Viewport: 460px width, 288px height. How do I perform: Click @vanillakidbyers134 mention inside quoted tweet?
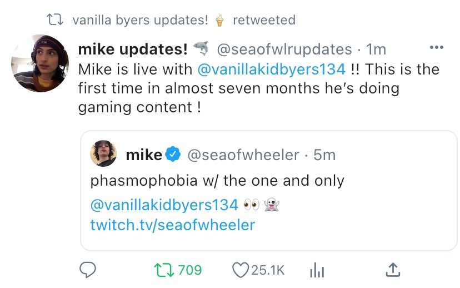tap(164, 204)
